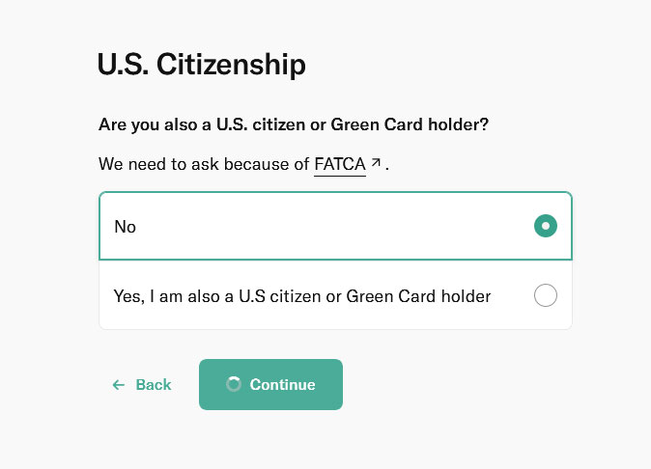
Task: Click the "No" label text
Action: [125, 227]
